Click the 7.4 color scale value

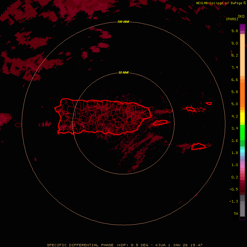[x=235, y=68]
